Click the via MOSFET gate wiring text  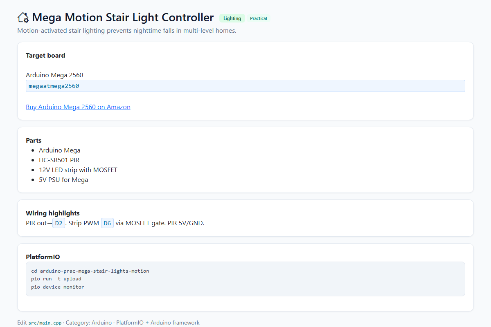[x=140, y=223]
